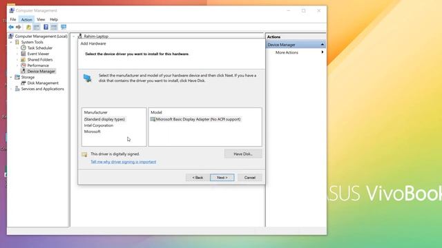This screenshot has height=248, width=442.
Task: Click the Computer Management title bar icon
Action: [12, 10]
